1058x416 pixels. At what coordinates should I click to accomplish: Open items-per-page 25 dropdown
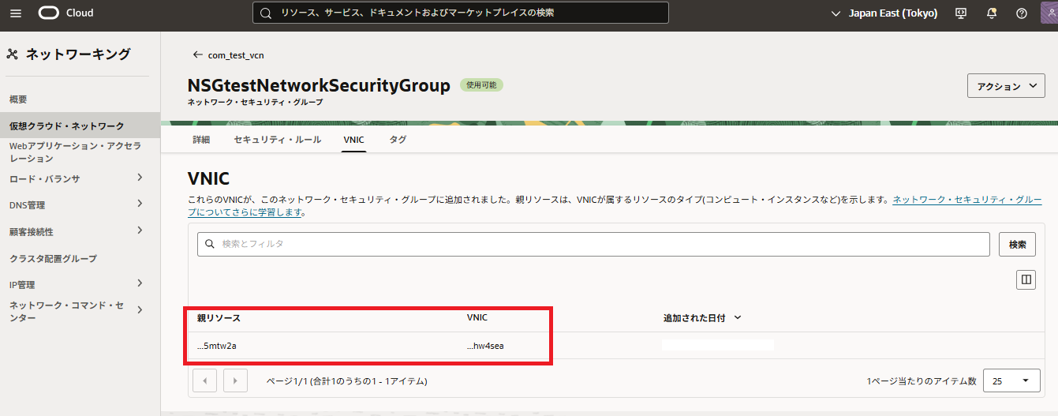click(1012, 380)
